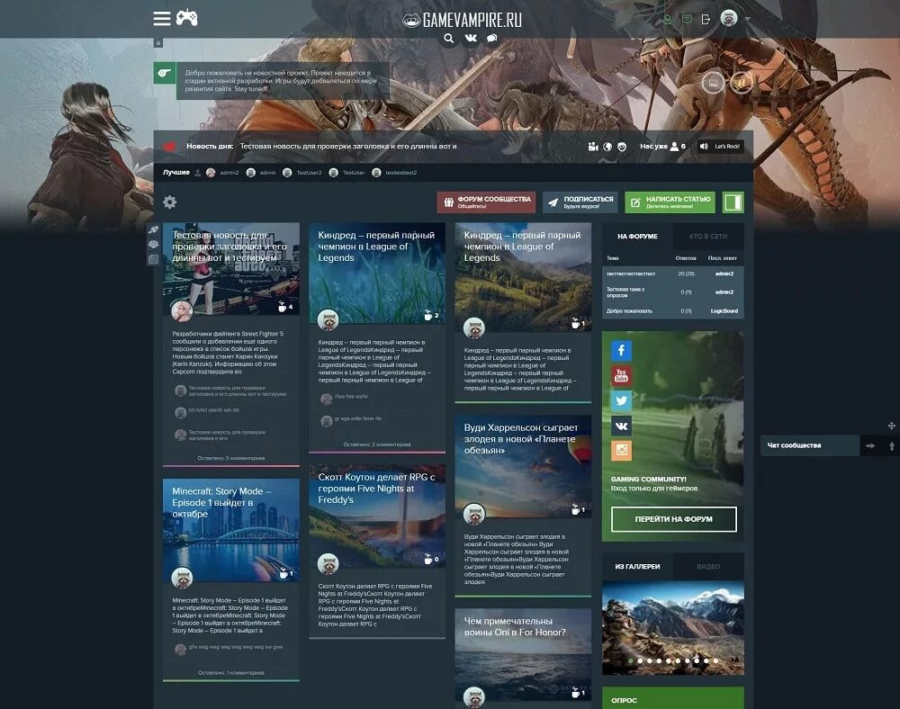Open the Опрос poll header
This screenshot has width=900, height=709.
coord(672,698)
